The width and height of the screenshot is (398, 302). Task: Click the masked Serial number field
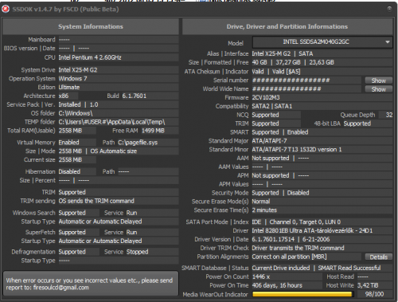pos(306,80)
